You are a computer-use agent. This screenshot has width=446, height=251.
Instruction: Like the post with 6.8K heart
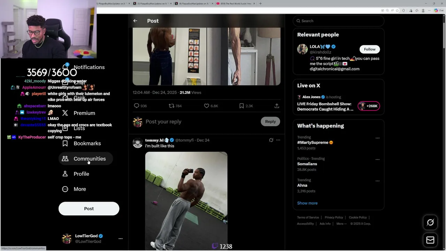click(211, 106)
